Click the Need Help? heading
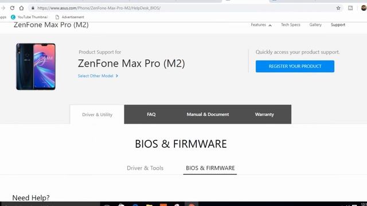Screen dimensions: 367x206 pyautogui.click(x=31, y=198)
